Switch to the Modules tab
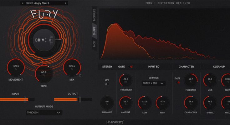The image size is (230, 125). tap(94, 14)
